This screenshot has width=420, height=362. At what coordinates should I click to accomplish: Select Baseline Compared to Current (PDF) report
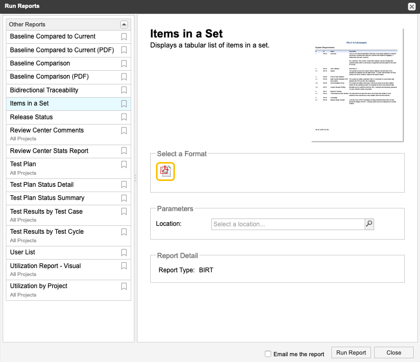pos(69,50)
